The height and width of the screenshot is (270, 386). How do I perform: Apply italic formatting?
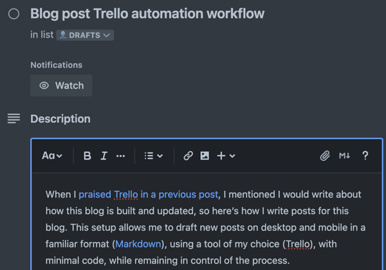click(x=104, y=156)
